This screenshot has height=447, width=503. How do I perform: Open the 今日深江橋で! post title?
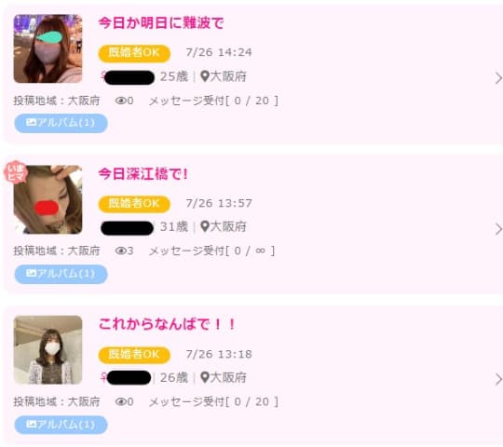tap(143, 174)
